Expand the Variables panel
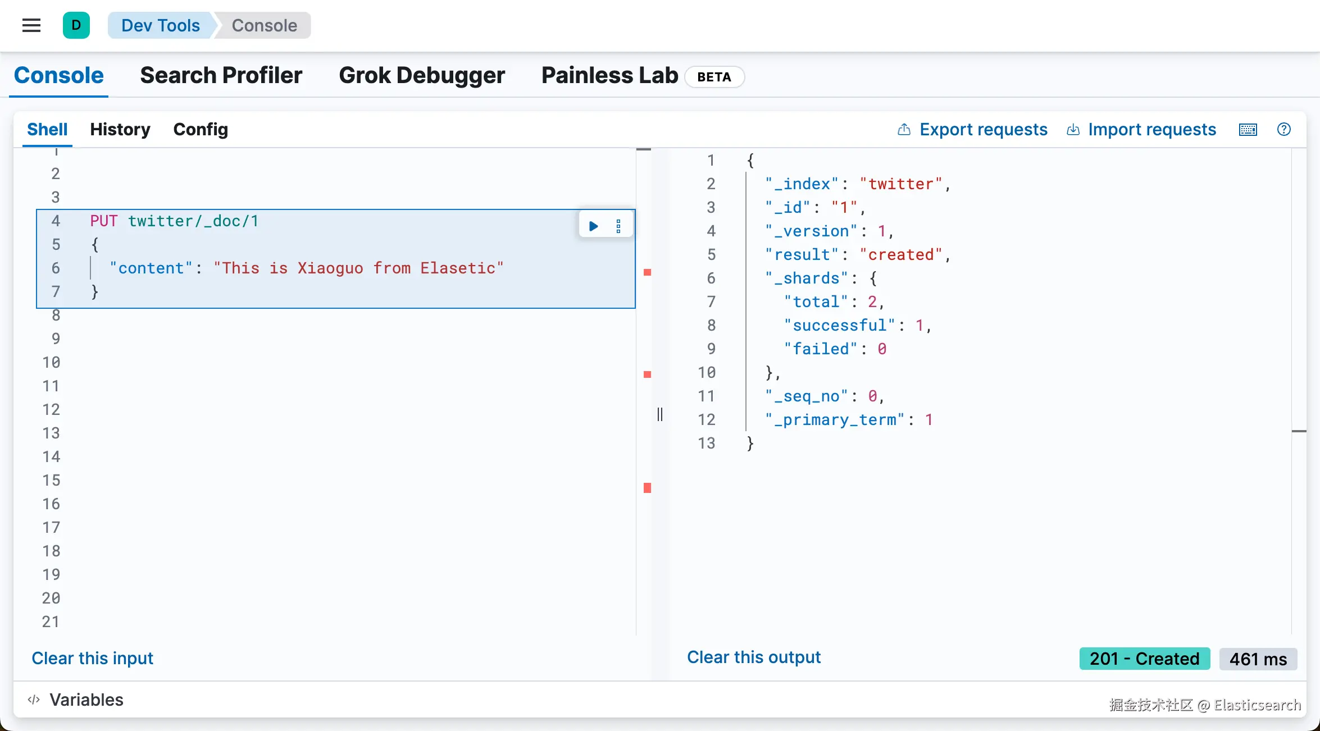This screenshot has width=1320, height=731. click(86, 700)
